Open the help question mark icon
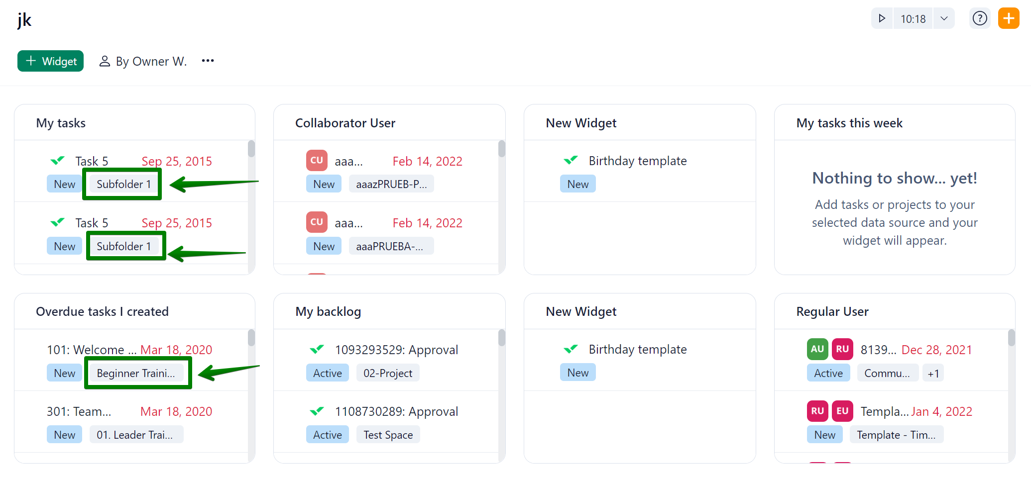This screenshot has height=478, width=1031. click(x=979, y=19)
